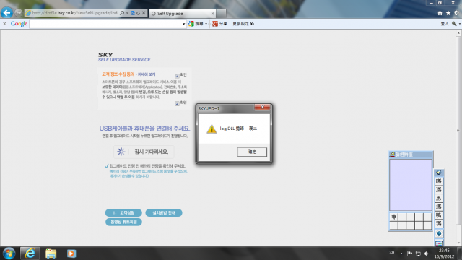Toggle the first 확인 checkbox
The height and width of the screenshot is (260, 462).
177,76
